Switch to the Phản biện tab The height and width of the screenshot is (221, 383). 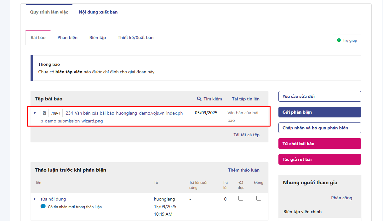[67, 37]
